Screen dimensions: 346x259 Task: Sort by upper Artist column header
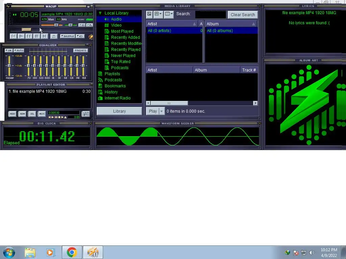tap(172, 24)
